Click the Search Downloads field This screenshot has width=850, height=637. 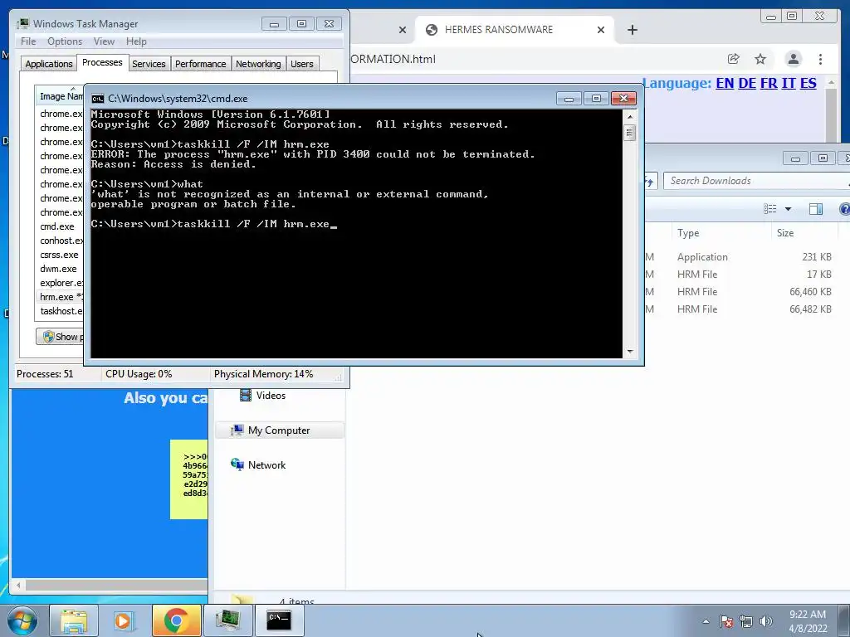[756, 181]
